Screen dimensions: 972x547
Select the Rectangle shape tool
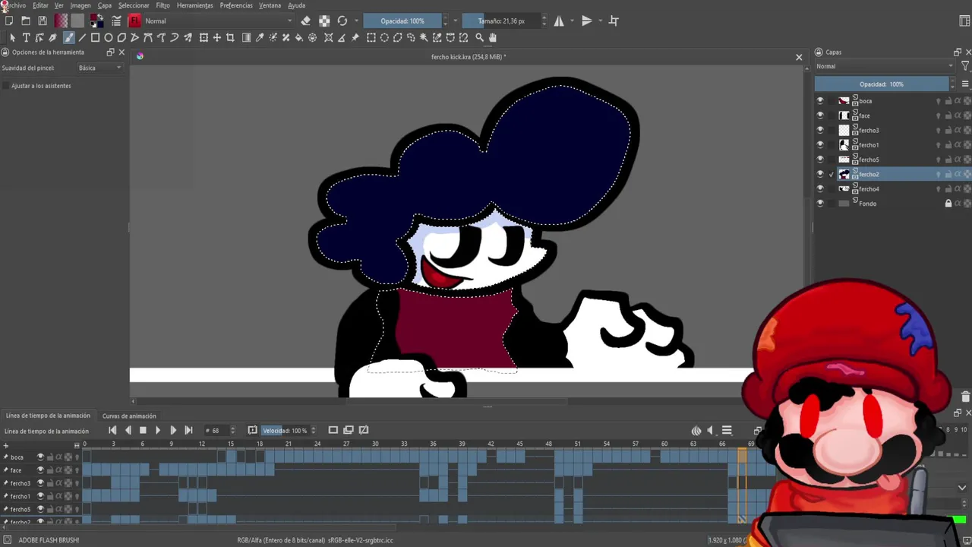(x=95, y=37)
